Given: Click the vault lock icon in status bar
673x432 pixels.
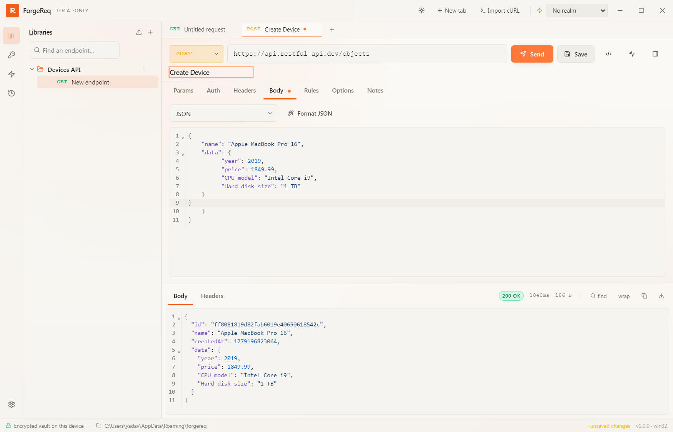Looking at the screenshot, I should click(8, 426).
